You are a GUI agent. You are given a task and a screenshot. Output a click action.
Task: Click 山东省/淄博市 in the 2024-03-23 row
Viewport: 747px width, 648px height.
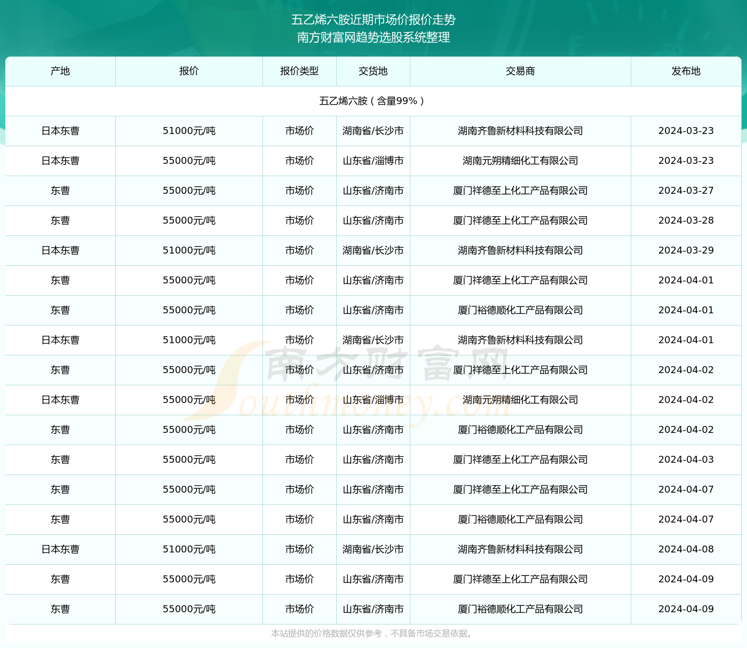pos(373,161)
